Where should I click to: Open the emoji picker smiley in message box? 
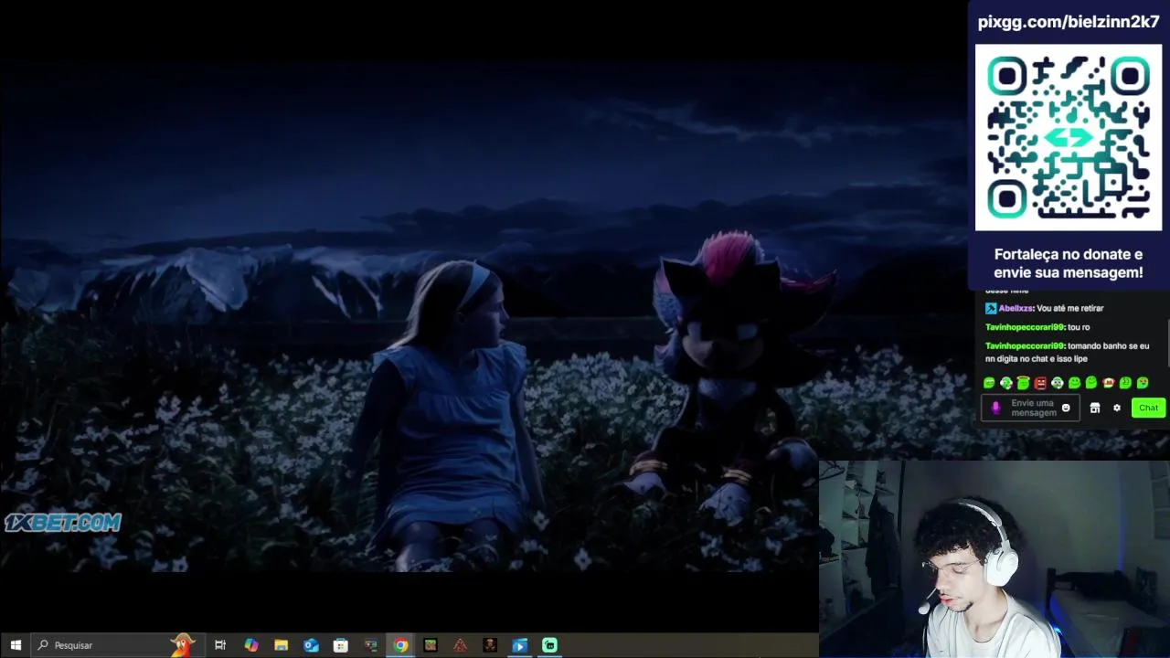pos(1066,408)
